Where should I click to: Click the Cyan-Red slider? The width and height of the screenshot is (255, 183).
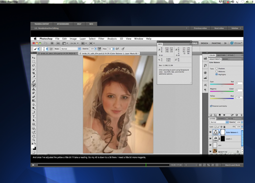222,84
